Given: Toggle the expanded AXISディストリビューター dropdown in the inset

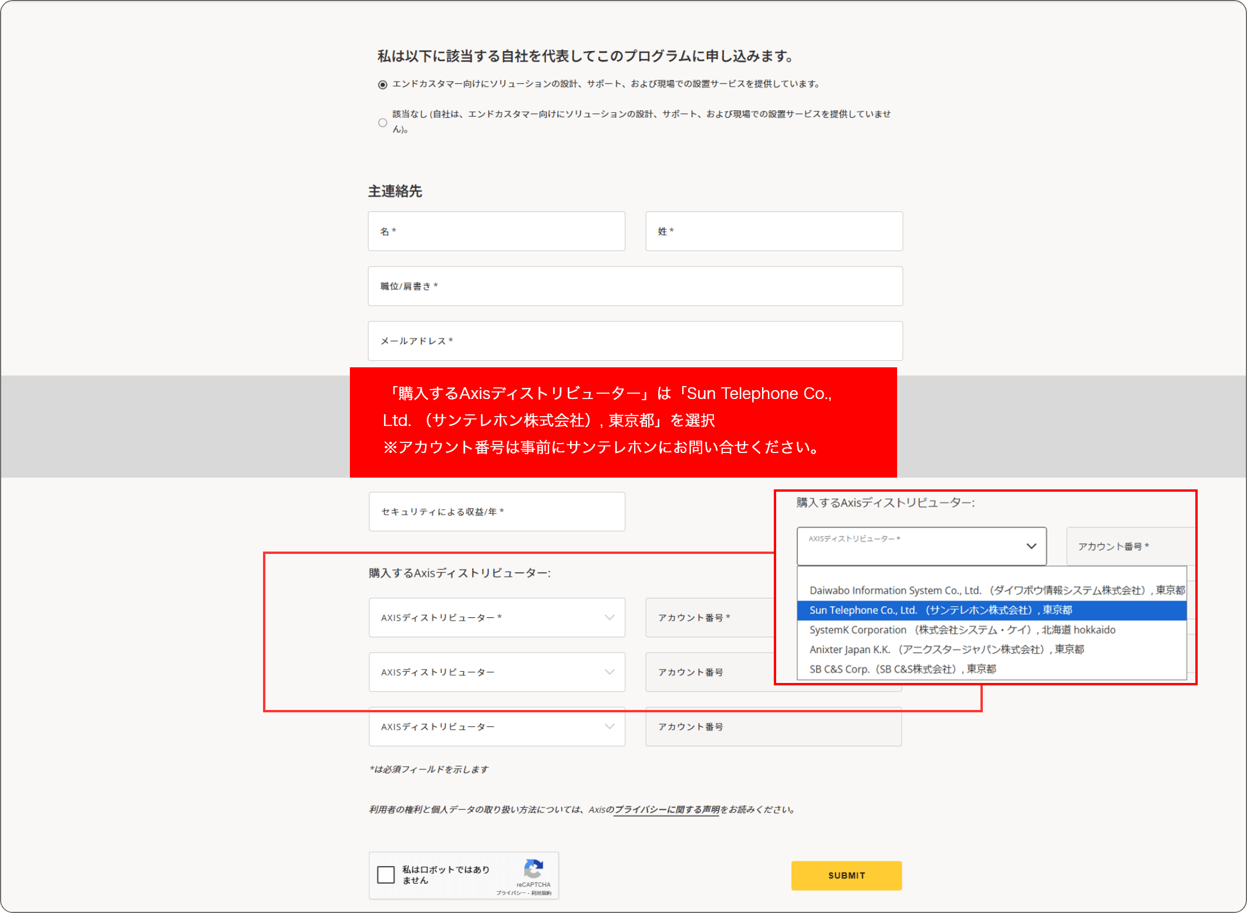Looking at the screenshot, I should [x=922, y=546].
